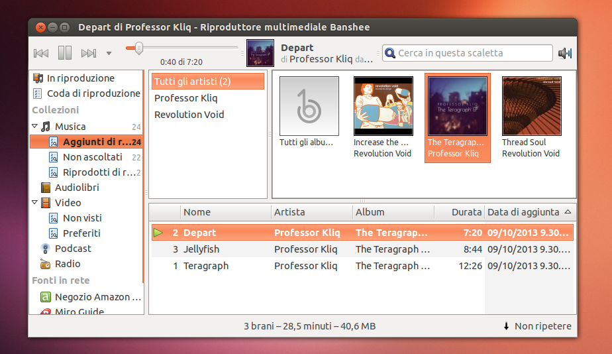Select Increase the Dosage album cover
Screen dimensions: 612x354
point(383,106)
